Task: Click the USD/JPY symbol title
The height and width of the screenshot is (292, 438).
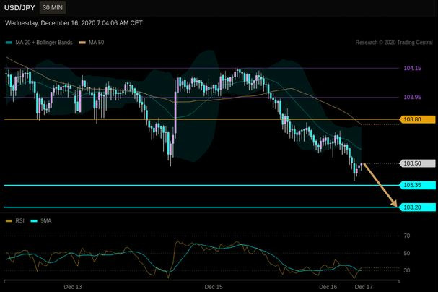Action: pyautogui.click(x=19, y=7)
